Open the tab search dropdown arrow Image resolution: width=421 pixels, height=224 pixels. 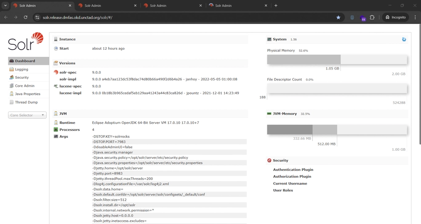click(x=5, y=5)
